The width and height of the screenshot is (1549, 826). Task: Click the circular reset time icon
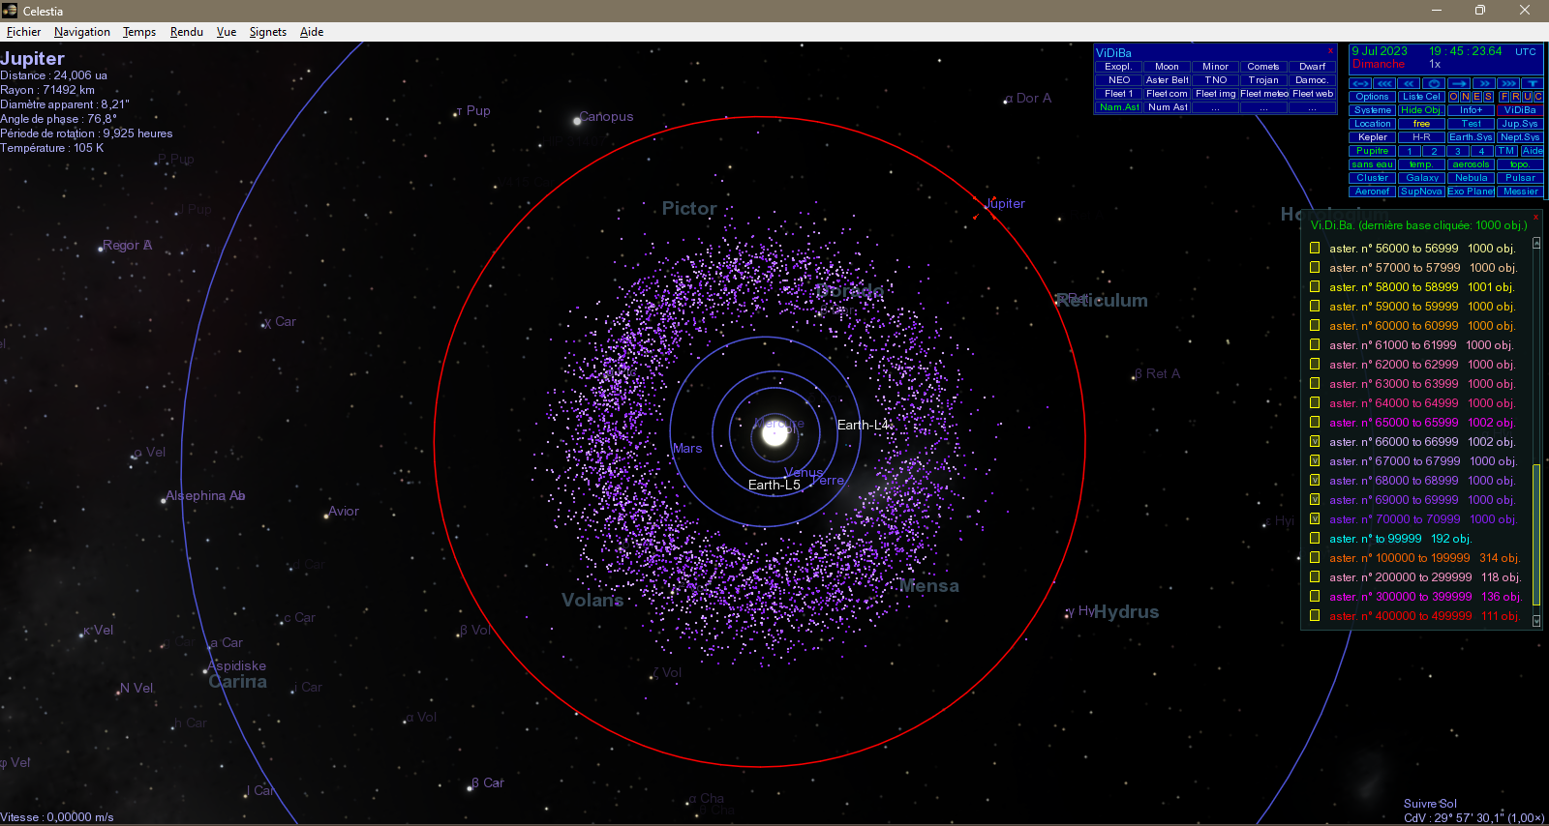coord(1434,83)
